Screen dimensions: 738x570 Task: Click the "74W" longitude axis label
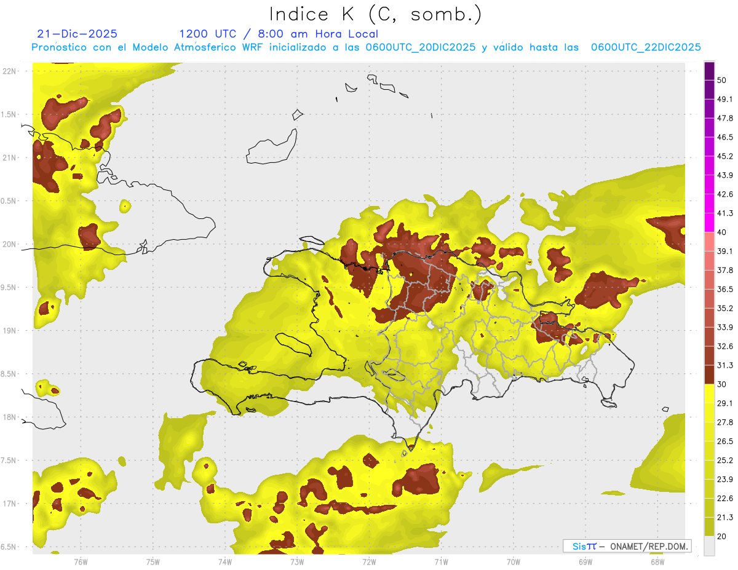click(x=224, y=562)
